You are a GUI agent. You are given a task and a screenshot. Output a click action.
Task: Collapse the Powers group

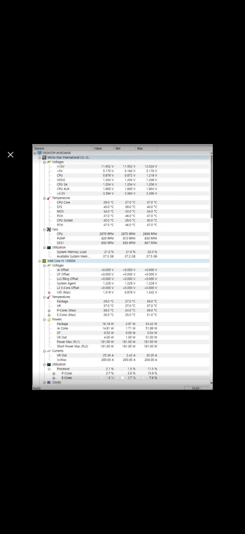pos(45,320)
